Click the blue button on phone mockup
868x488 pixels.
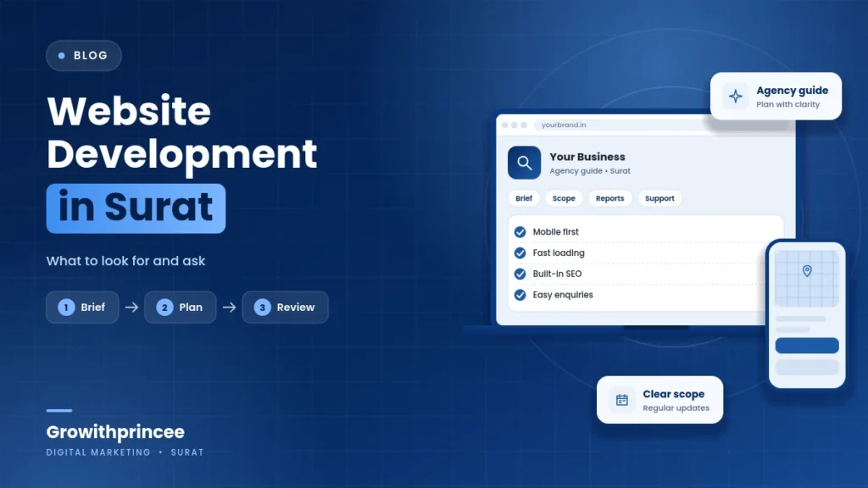coord(807,346)
